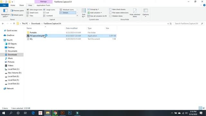
Task: Open the Navigation pane button
Action: point(5,13)
